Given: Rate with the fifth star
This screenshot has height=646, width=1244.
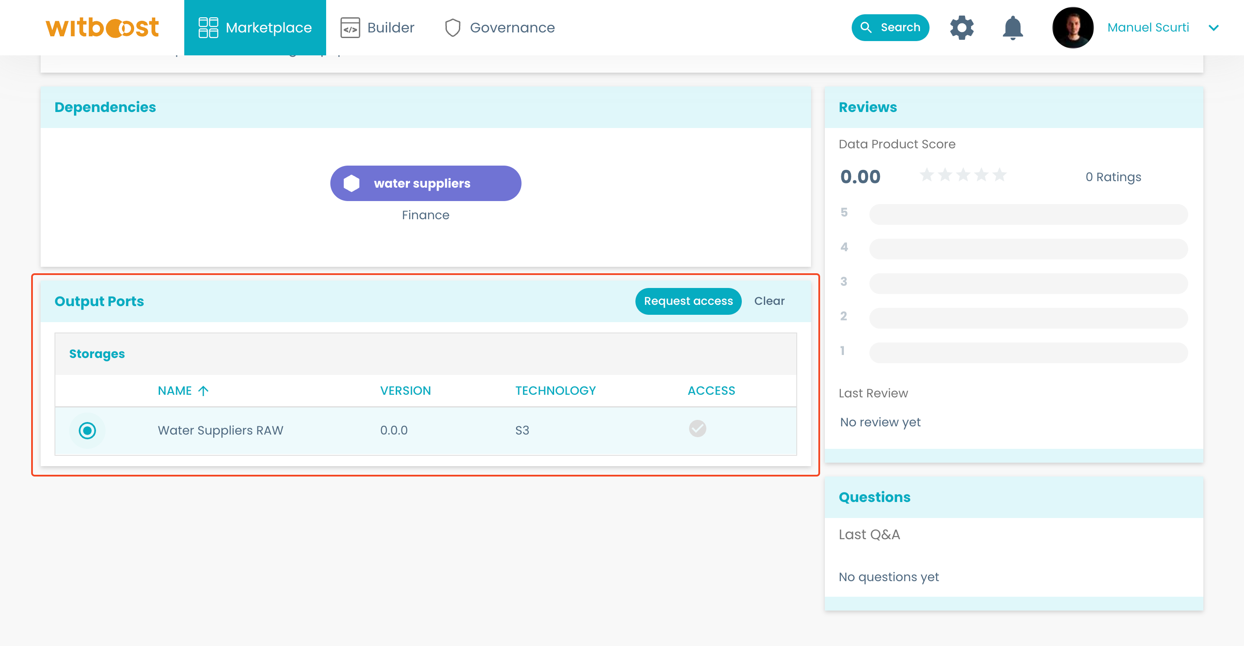Looking at the screenshot, I should (1000, 175).
